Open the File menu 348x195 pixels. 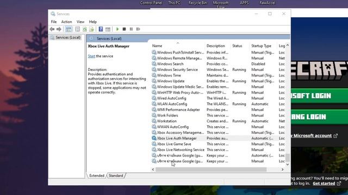(54, 22)
